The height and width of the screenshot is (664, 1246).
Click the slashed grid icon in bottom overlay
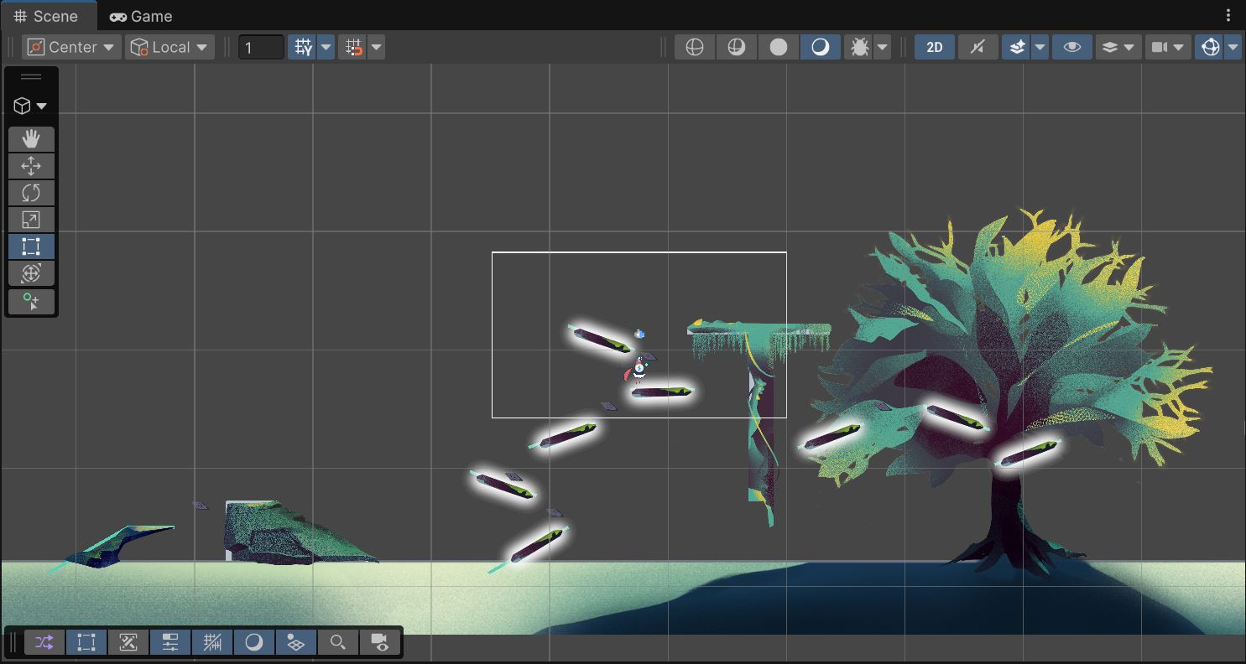pyautogui.click(x=212, y=642)
